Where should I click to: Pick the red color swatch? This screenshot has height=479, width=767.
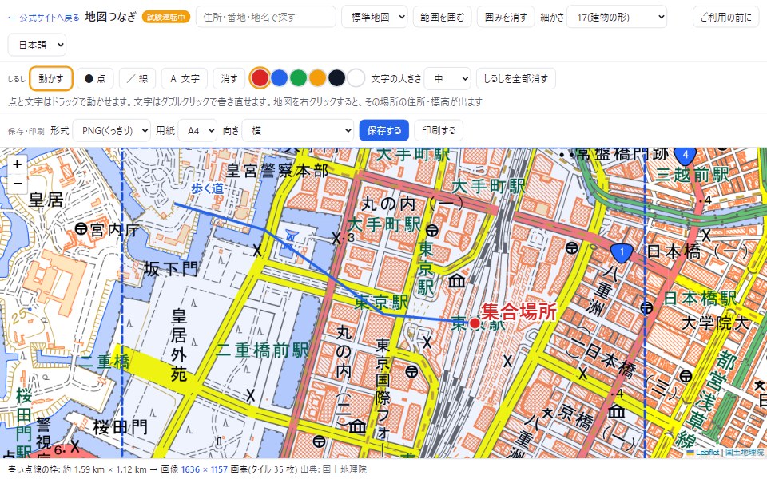click(260, 78)
